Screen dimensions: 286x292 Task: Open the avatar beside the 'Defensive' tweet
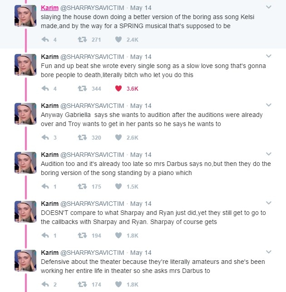(25, 261)
